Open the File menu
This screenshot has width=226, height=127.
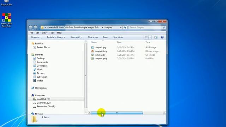[31, 33]
